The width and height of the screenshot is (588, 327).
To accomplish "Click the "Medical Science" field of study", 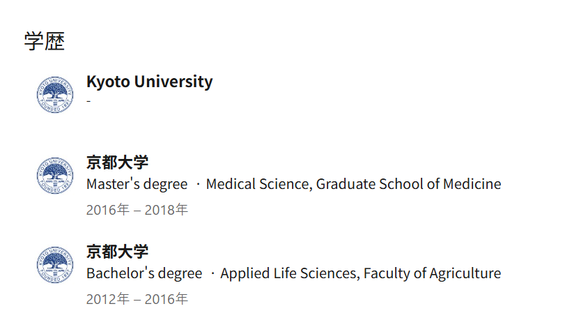I will click(258, 184).
